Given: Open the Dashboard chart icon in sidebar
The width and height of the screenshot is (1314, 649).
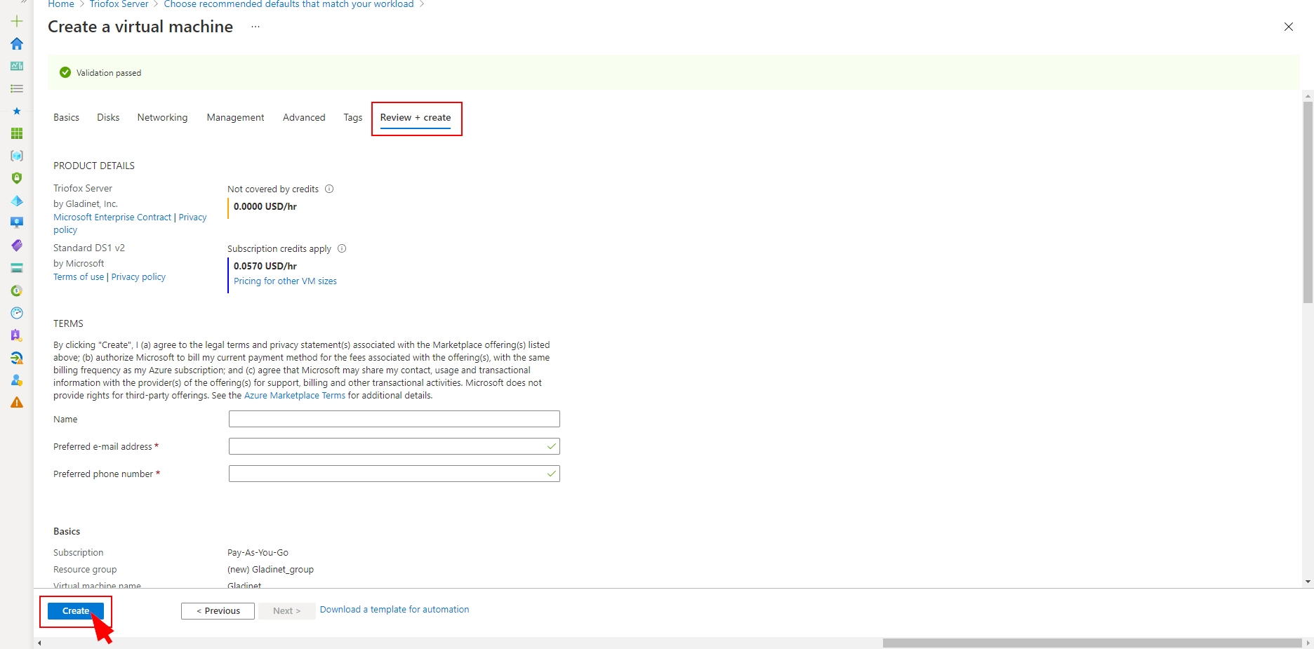Looking at the screenshot, I should click(17, 66).
